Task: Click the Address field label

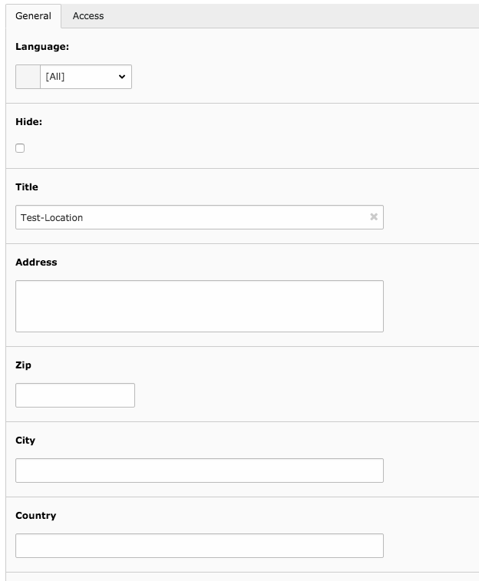Action: click(x=36, y=262)
